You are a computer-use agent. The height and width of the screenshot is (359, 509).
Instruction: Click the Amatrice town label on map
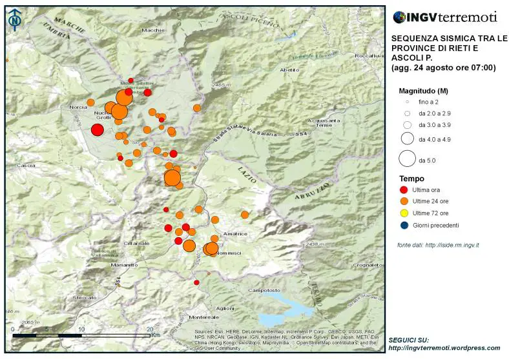(x=233, y=233)
